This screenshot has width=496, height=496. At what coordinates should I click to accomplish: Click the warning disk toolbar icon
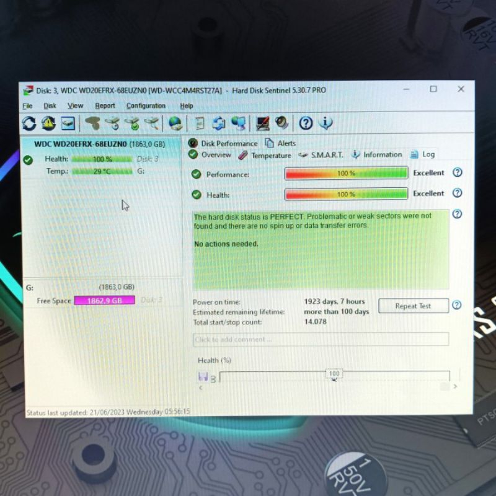(48, 123)
